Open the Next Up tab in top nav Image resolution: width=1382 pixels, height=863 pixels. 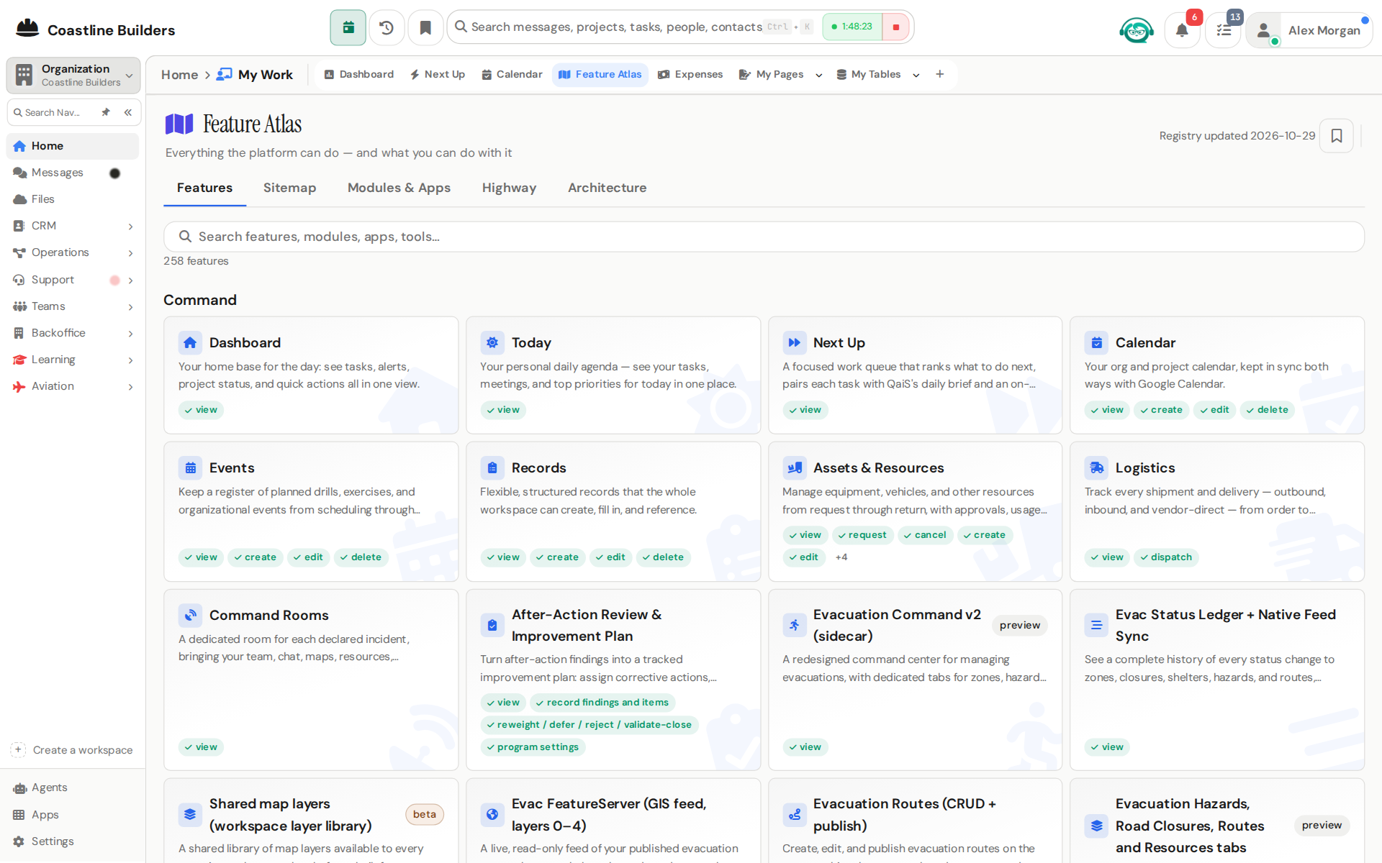438,74
